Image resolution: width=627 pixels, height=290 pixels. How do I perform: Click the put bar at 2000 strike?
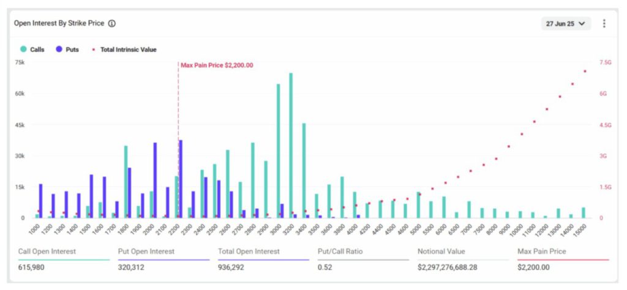click(155, 181)
